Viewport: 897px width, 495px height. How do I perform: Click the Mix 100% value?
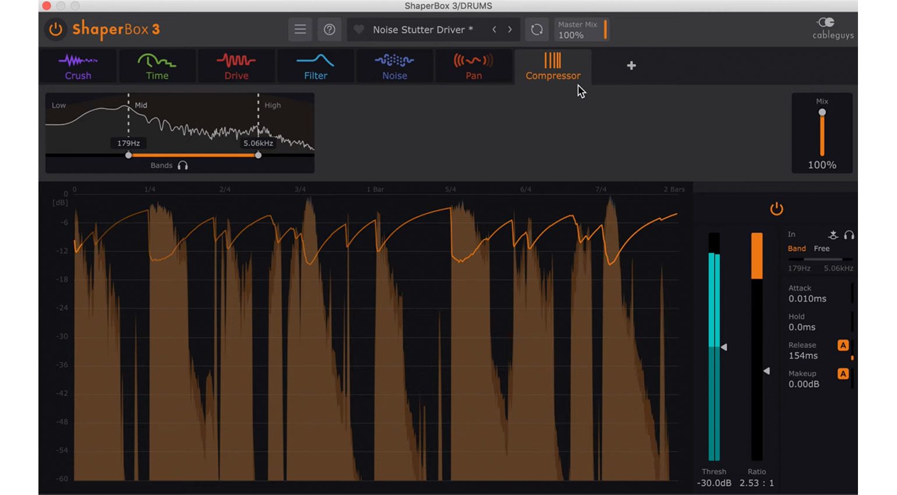pyautogui.click(x=822, y=165)
